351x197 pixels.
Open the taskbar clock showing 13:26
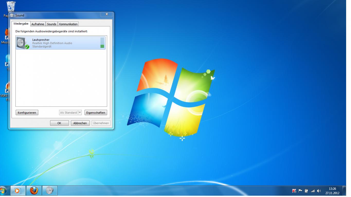pos(332,191)
